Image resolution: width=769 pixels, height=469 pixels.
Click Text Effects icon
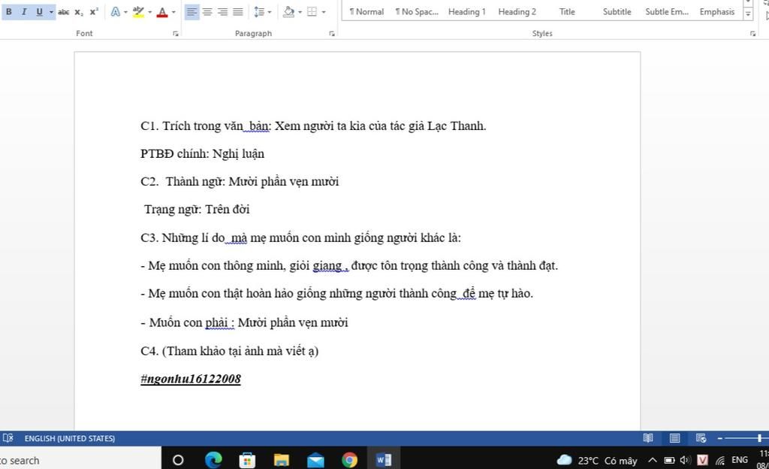click(x=115, y=12)
